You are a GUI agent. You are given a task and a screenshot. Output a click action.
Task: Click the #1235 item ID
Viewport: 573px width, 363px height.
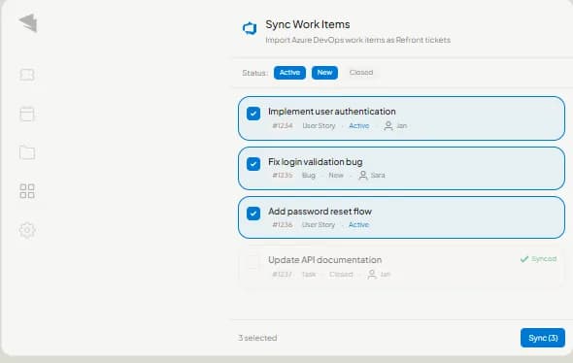click(283, 176)
